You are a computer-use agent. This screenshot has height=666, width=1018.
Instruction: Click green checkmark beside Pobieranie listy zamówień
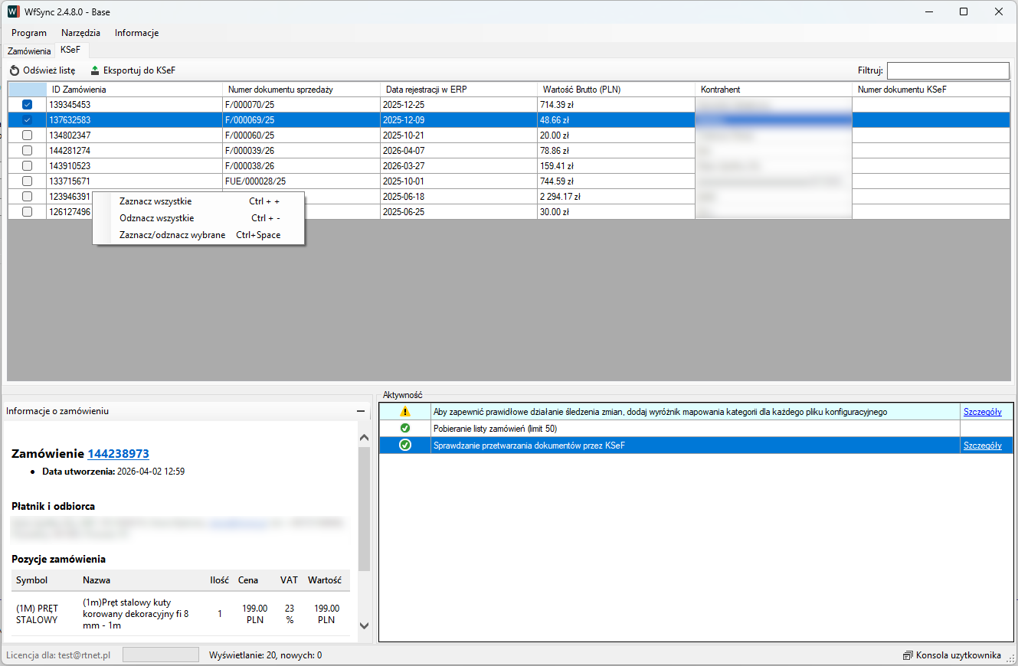[405, 429]
